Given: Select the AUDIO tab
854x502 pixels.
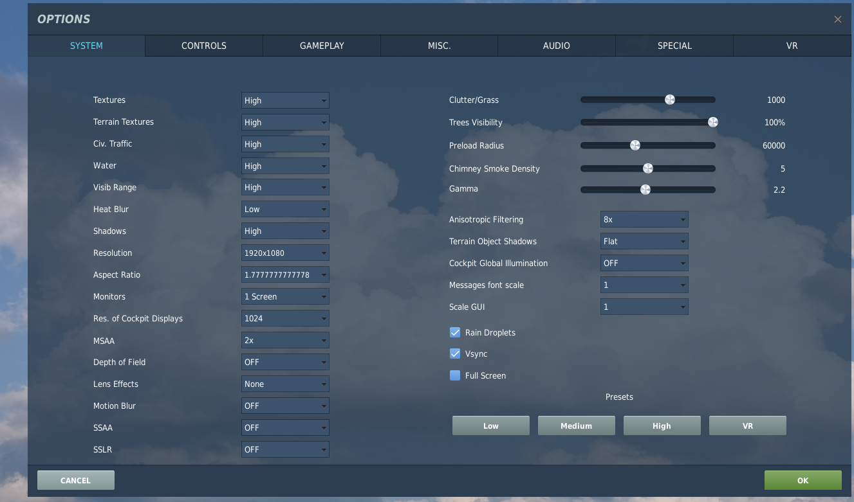Looking at the screenshot, I should pos(557,46).
